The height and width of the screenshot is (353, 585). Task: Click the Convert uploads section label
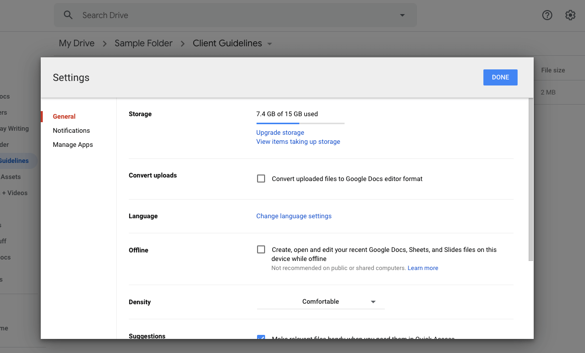click(152, 175)
